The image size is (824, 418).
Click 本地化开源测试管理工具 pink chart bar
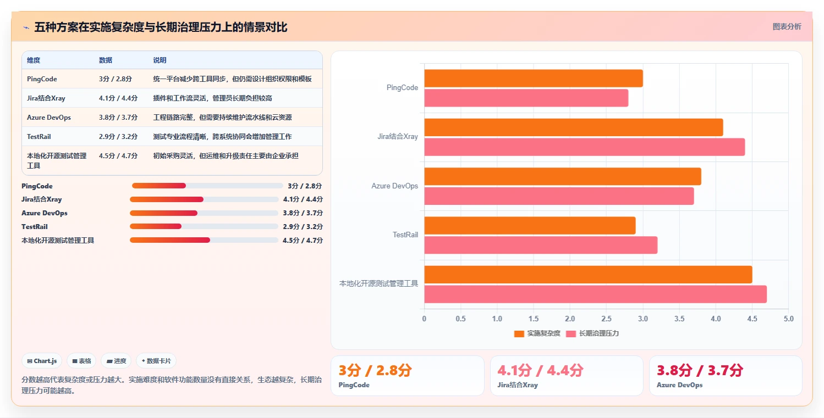(596, 294)
